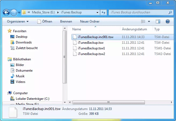Create a folder with Neuer Ordner
The width and height of the screenshot is (176, 121).
click(x=90, y=21)
